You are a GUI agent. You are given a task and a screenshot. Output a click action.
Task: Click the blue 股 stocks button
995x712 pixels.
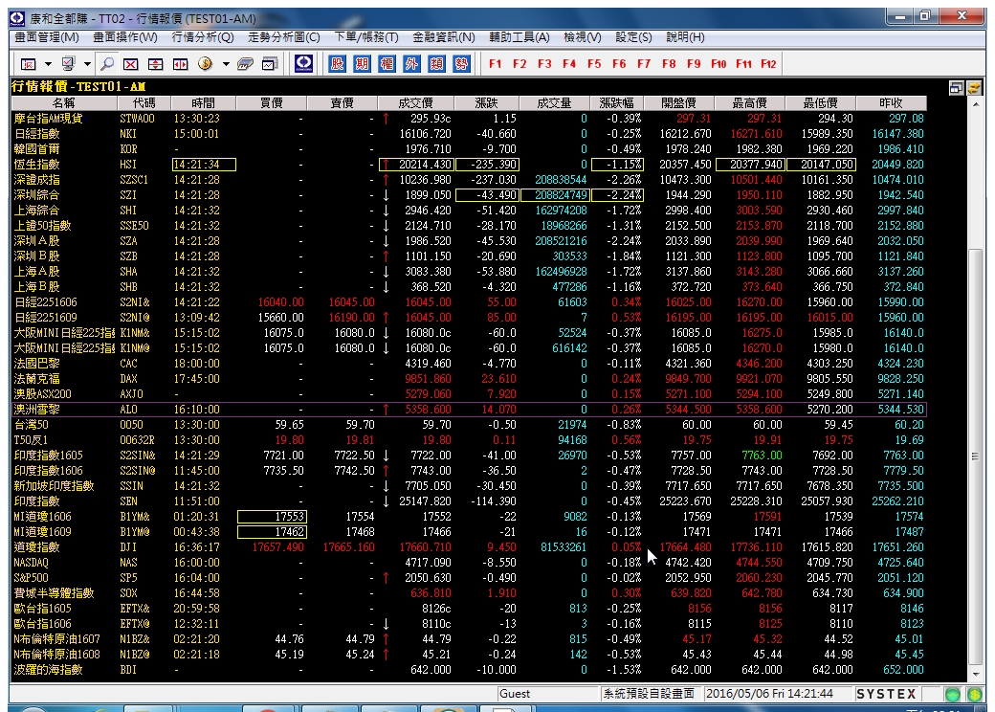(337, 63)
